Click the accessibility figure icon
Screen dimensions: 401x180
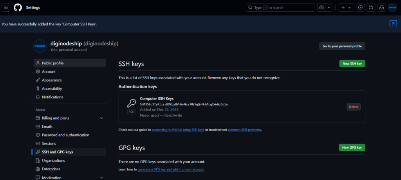click(x=38, y=89)
